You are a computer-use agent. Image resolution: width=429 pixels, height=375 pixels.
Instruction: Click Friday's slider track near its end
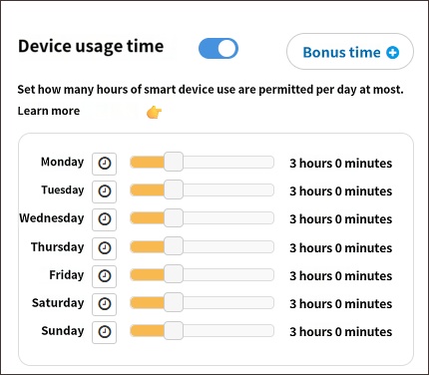coord(266,275)
